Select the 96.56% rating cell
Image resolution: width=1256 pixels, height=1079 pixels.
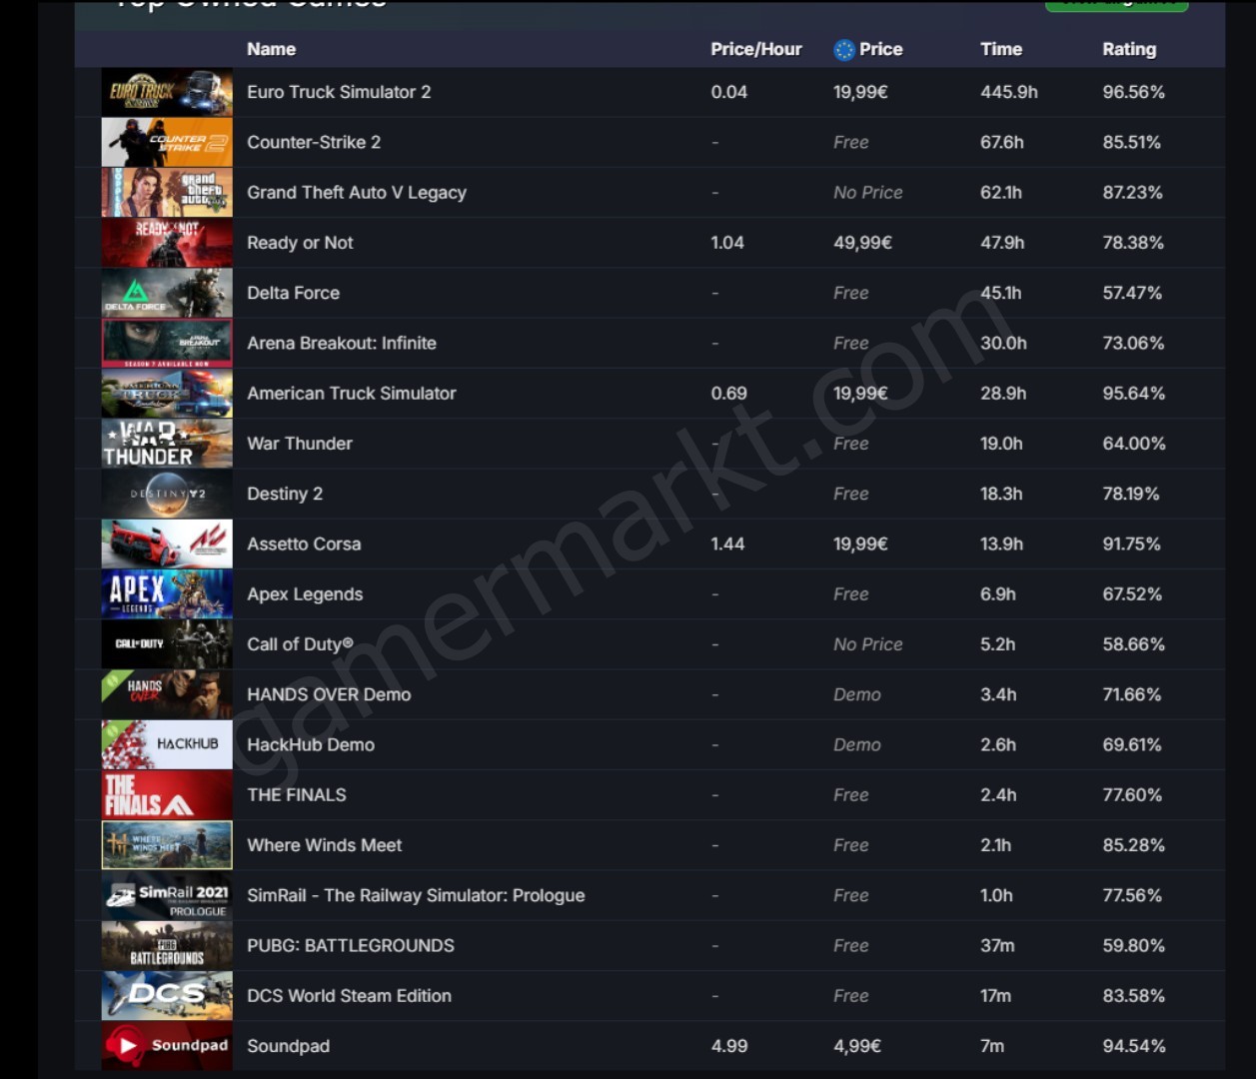(1134, 92)
